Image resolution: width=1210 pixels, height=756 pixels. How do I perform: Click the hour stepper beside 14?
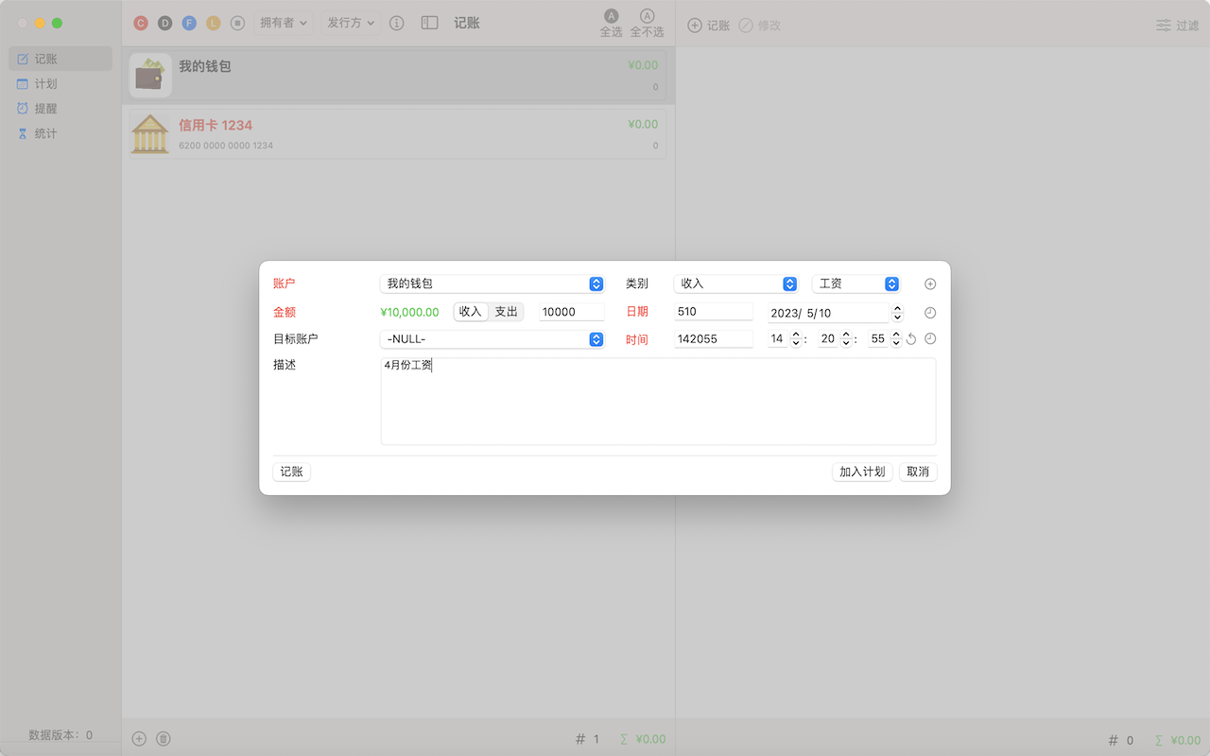[x=796, y=339]
